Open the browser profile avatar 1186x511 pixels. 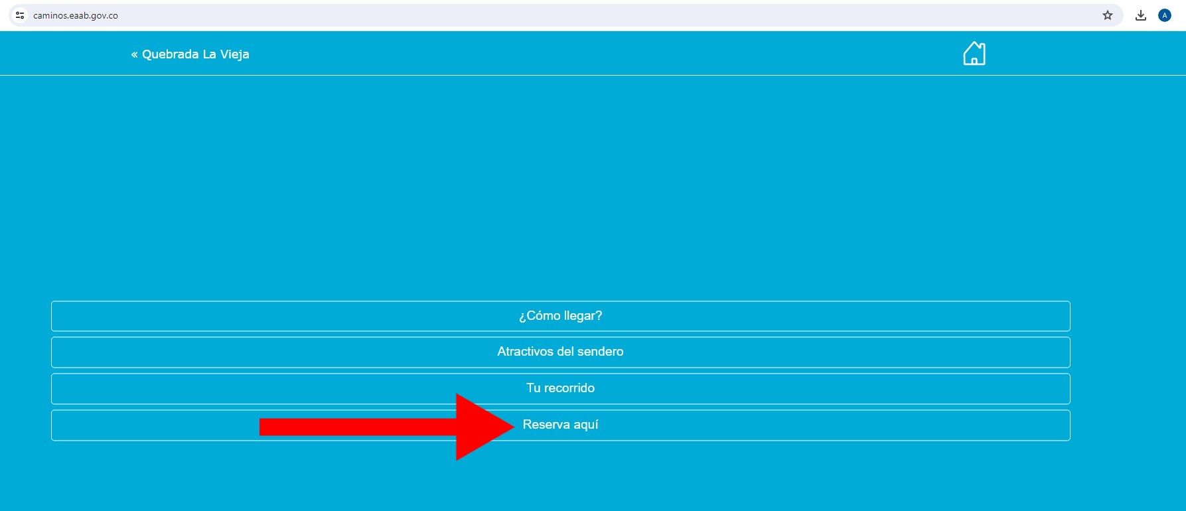tap(1165, 15)
